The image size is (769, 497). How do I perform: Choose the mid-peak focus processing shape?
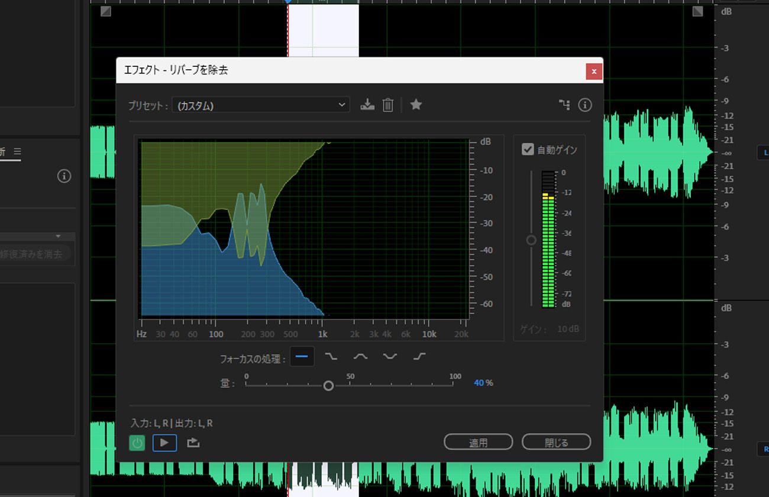tap(360, 357)
